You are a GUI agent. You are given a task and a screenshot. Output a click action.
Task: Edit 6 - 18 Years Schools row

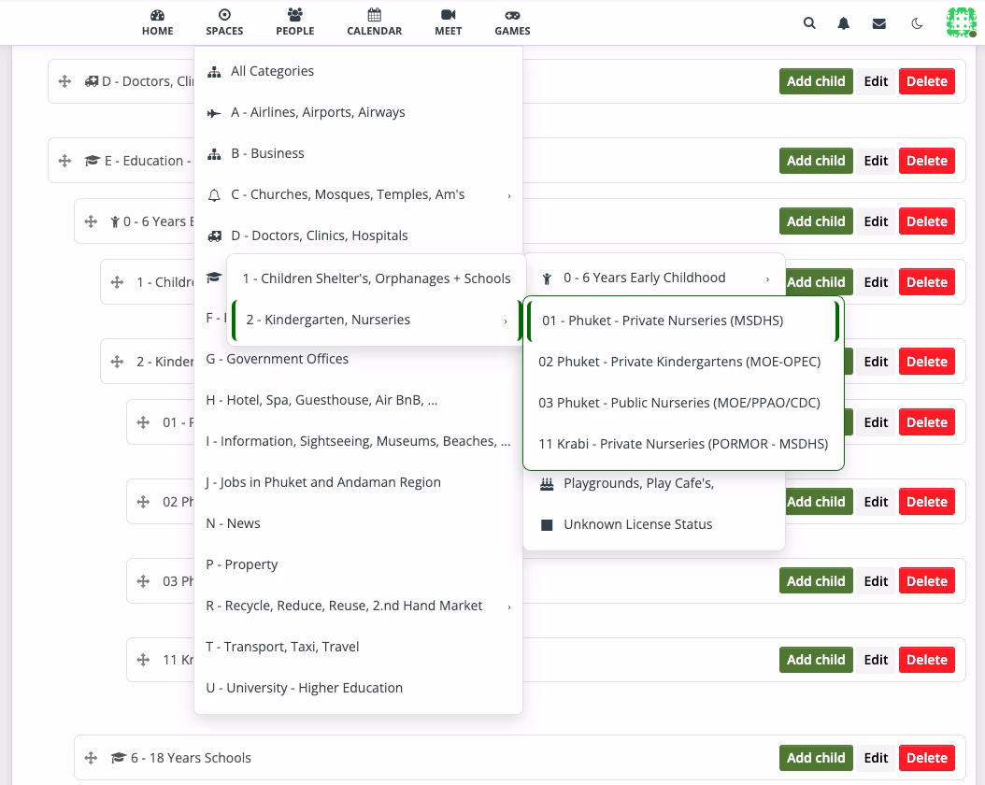click(876, 758)
